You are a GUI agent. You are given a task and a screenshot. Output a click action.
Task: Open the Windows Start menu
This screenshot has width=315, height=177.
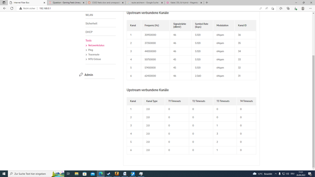4,174
